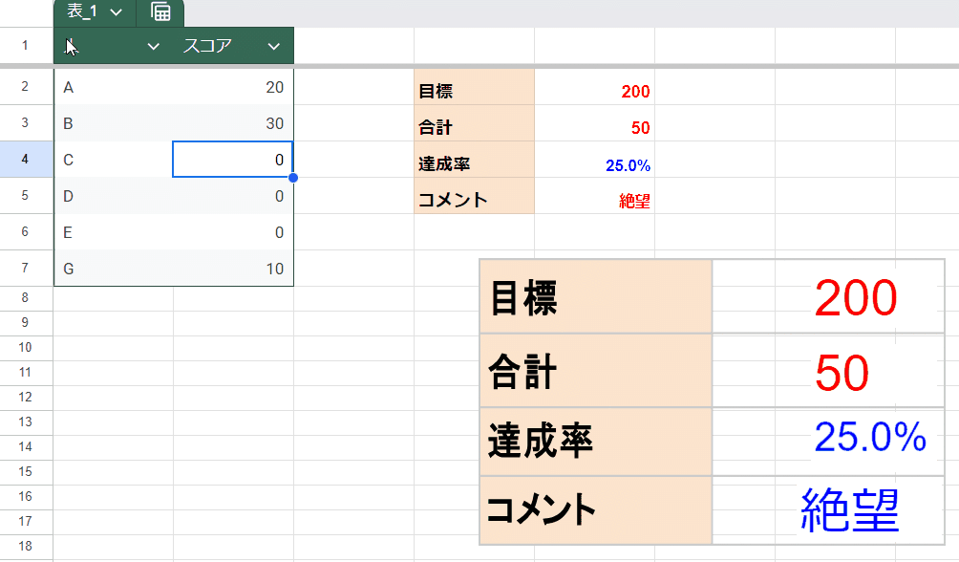Select the small 25.0% value cell

594,160
